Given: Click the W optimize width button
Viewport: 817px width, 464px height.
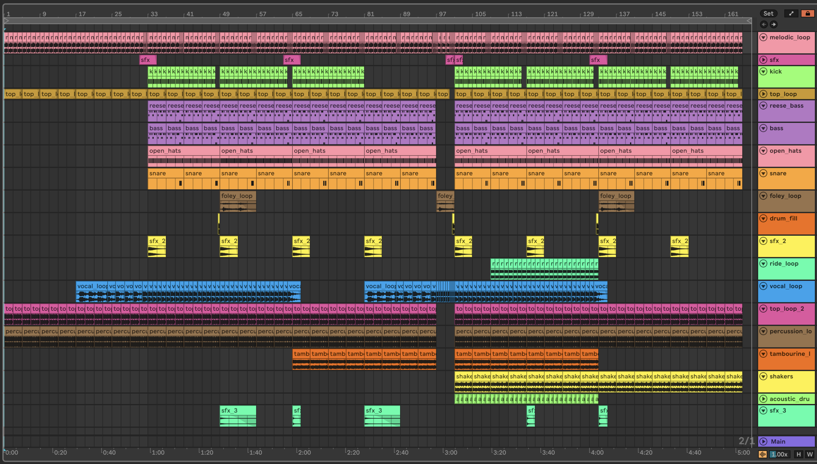Looking at the screenshot, I should pos(810,454).
